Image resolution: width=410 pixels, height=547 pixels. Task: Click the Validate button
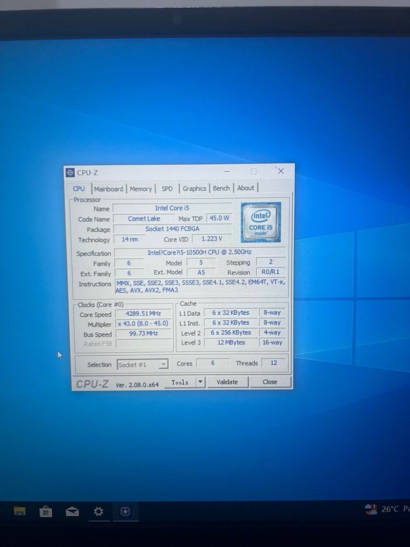click(228, 382)
